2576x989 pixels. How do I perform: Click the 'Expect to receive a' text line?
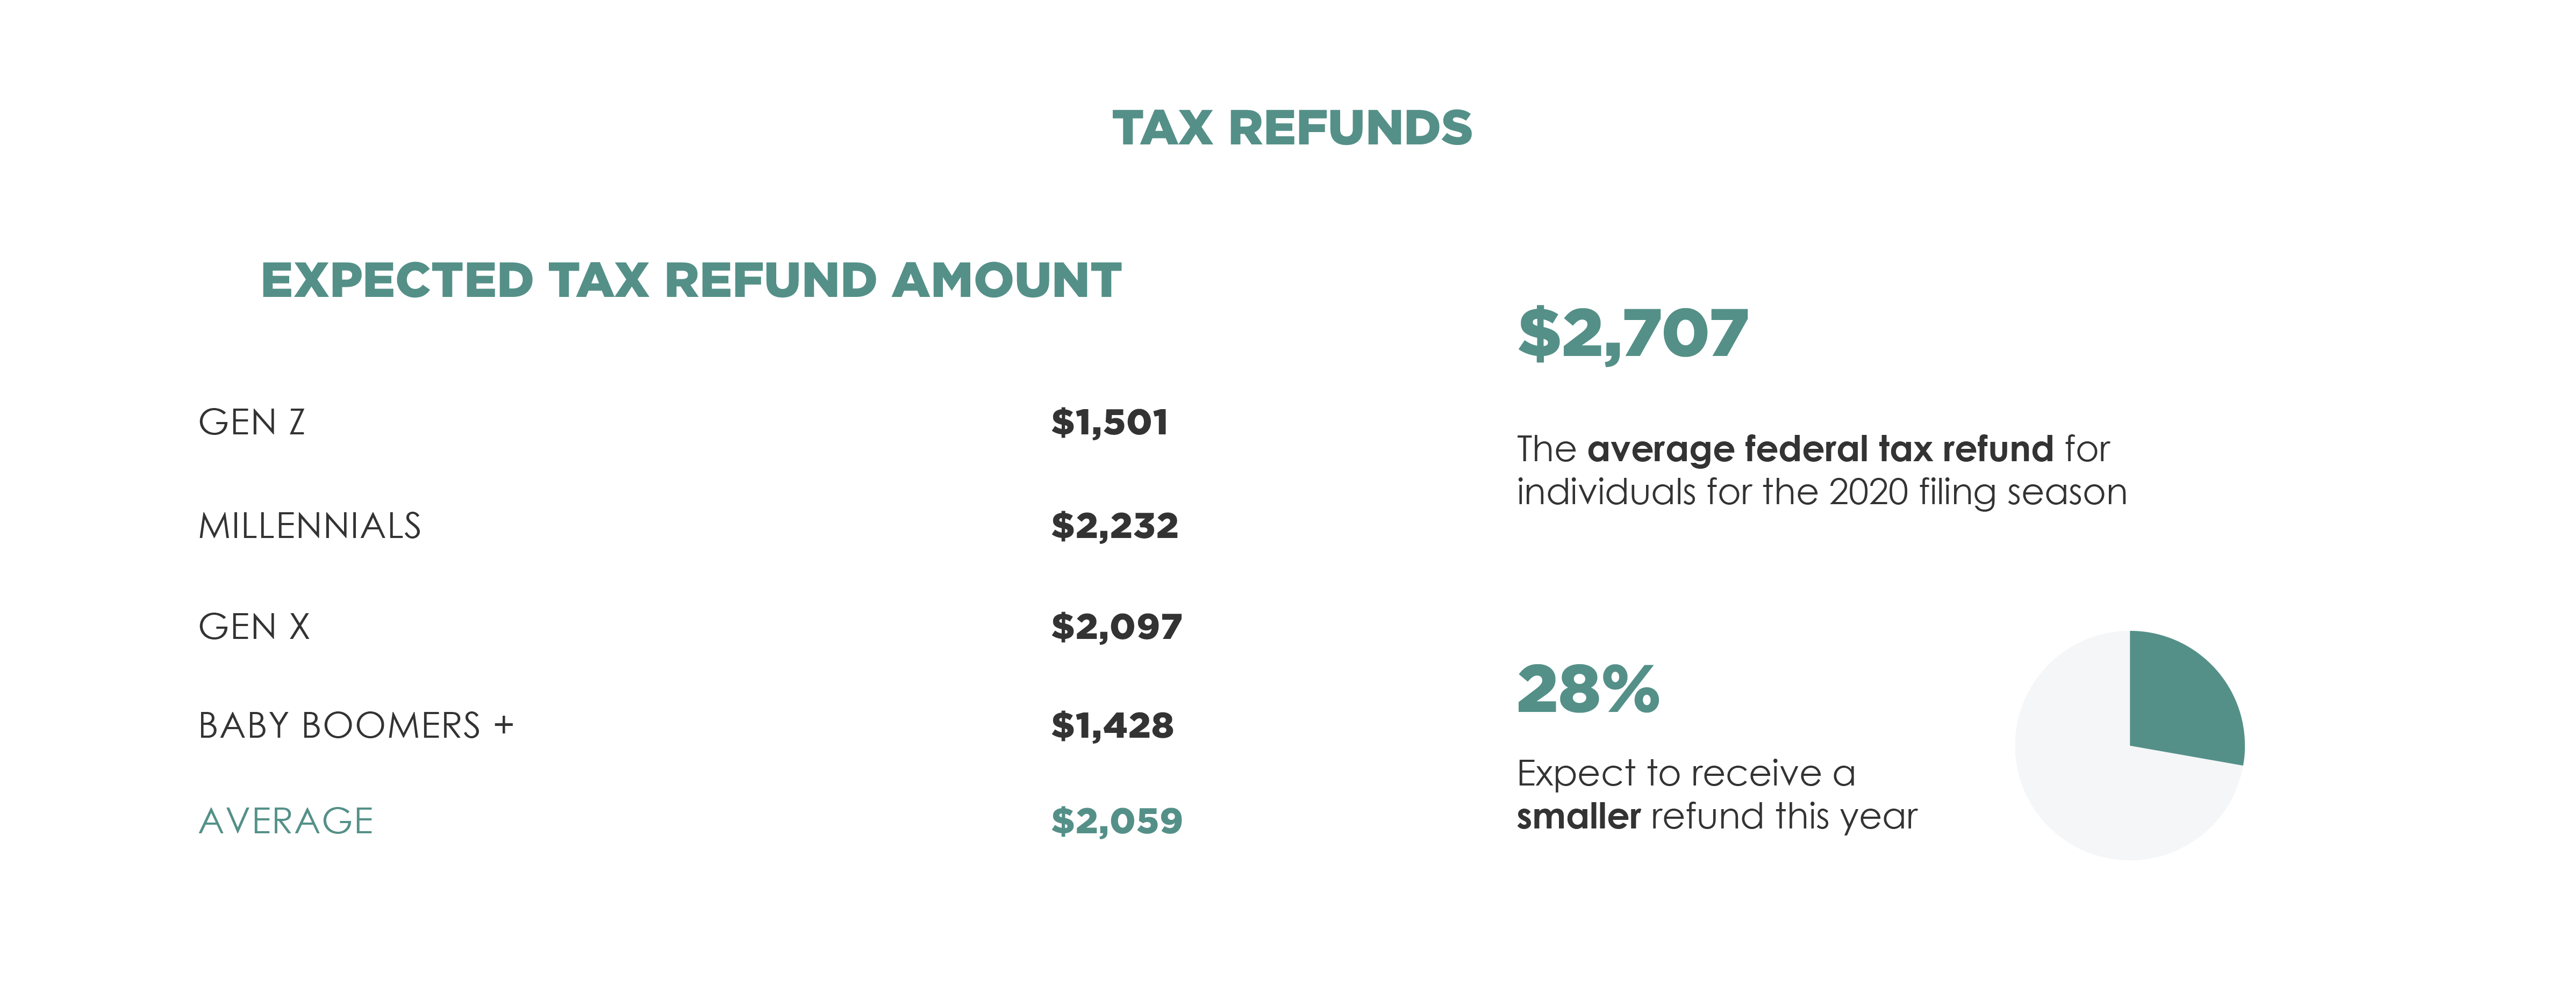(1686, 773)
